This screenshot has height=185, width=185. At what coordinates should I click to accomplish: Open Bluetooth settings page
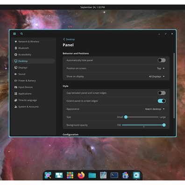(x=34, y=48)
